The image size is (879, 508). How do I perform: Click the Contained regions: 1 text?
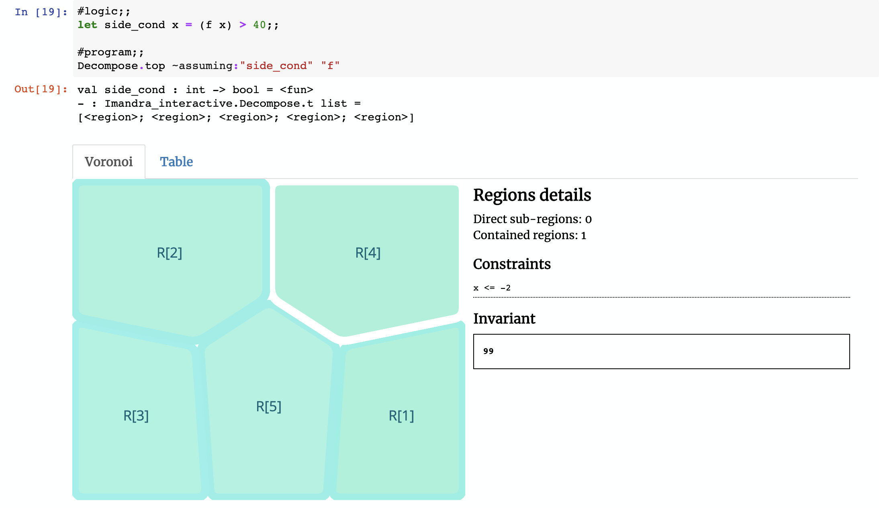pyautogui.click(x=529, y=235)
